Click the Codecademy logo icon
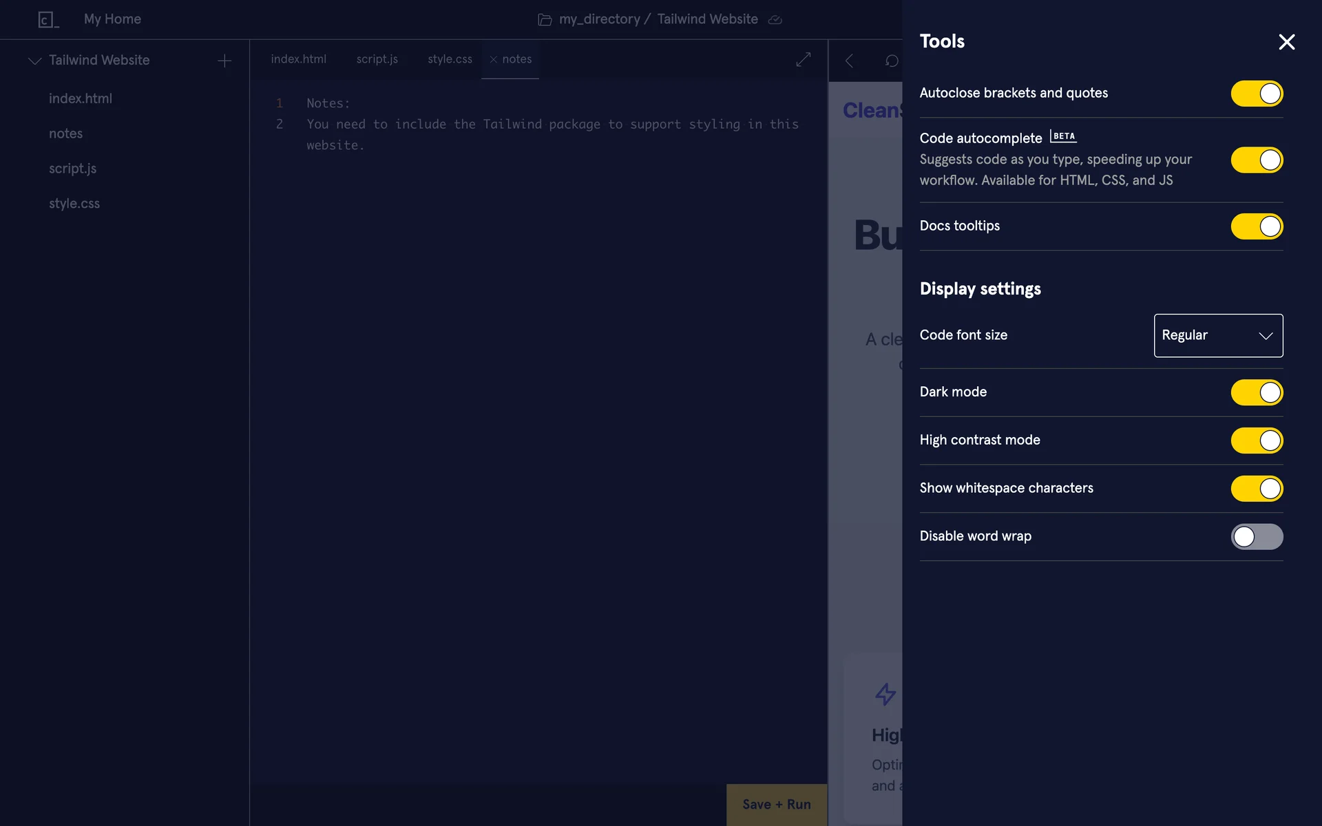 (48, 19)
